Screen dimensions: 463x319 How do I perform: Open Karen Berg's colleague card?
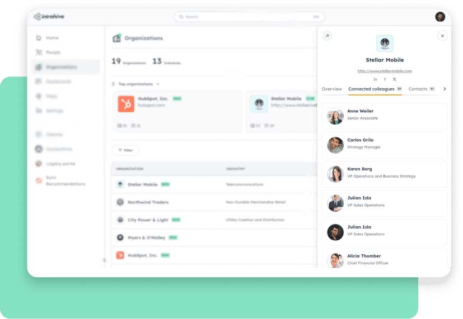(x=385, y=174)
